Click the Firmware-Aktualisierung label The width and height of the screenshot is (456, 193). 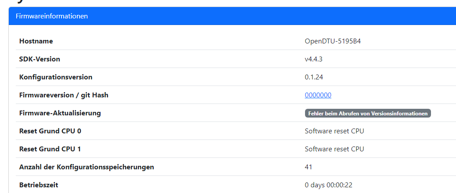(60, 113)
